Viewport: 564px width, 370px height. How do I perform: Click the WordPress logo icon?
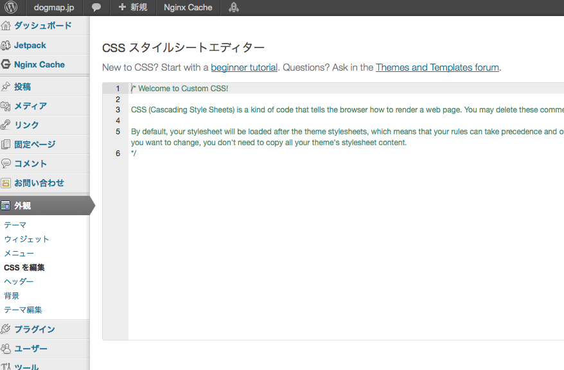point(10,8)
